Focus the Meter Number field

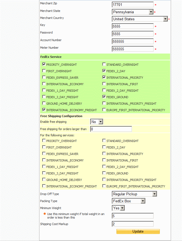coord(133,49)
